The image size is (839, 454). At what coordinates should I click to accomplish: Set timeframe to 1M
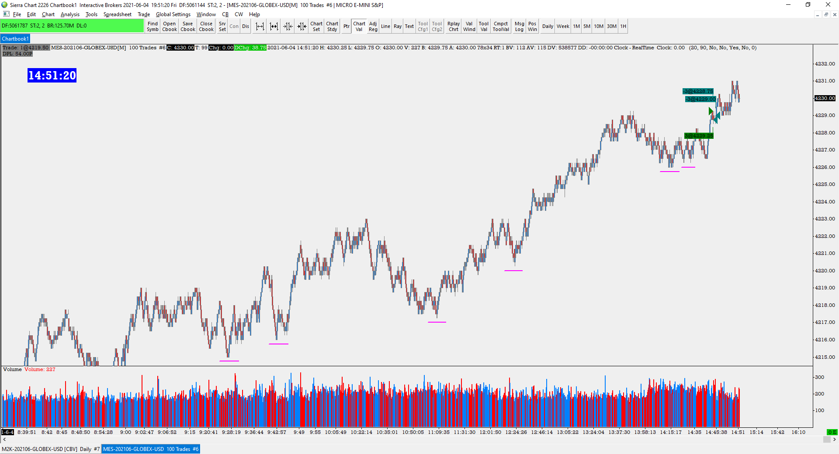pos(576,26)
